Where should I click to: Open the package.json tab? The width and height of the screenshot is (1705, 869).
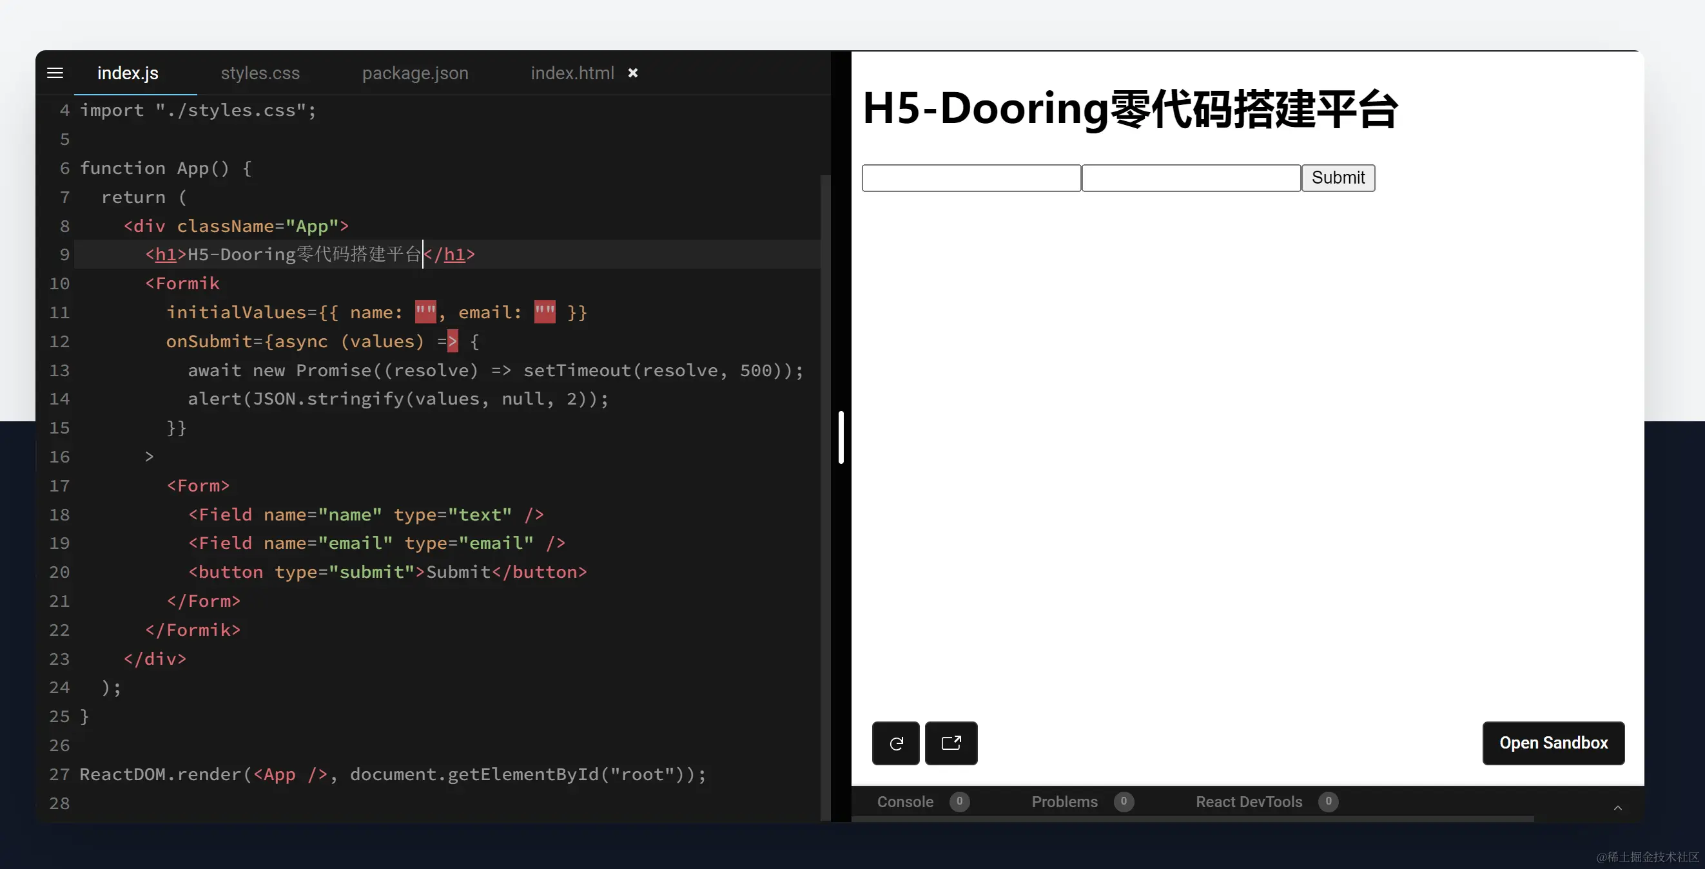pyautogui.click(x=415, y=73)
